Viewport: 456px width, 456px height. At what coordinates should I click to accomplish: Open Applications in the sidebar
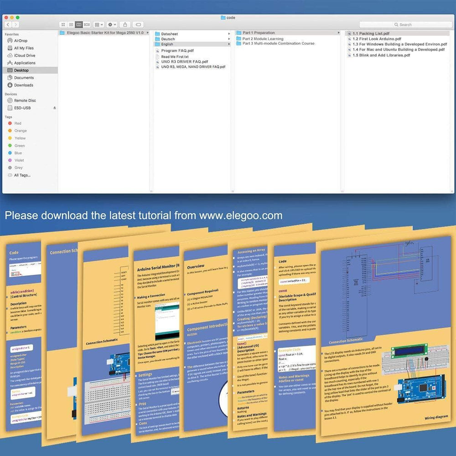[25, 63]
